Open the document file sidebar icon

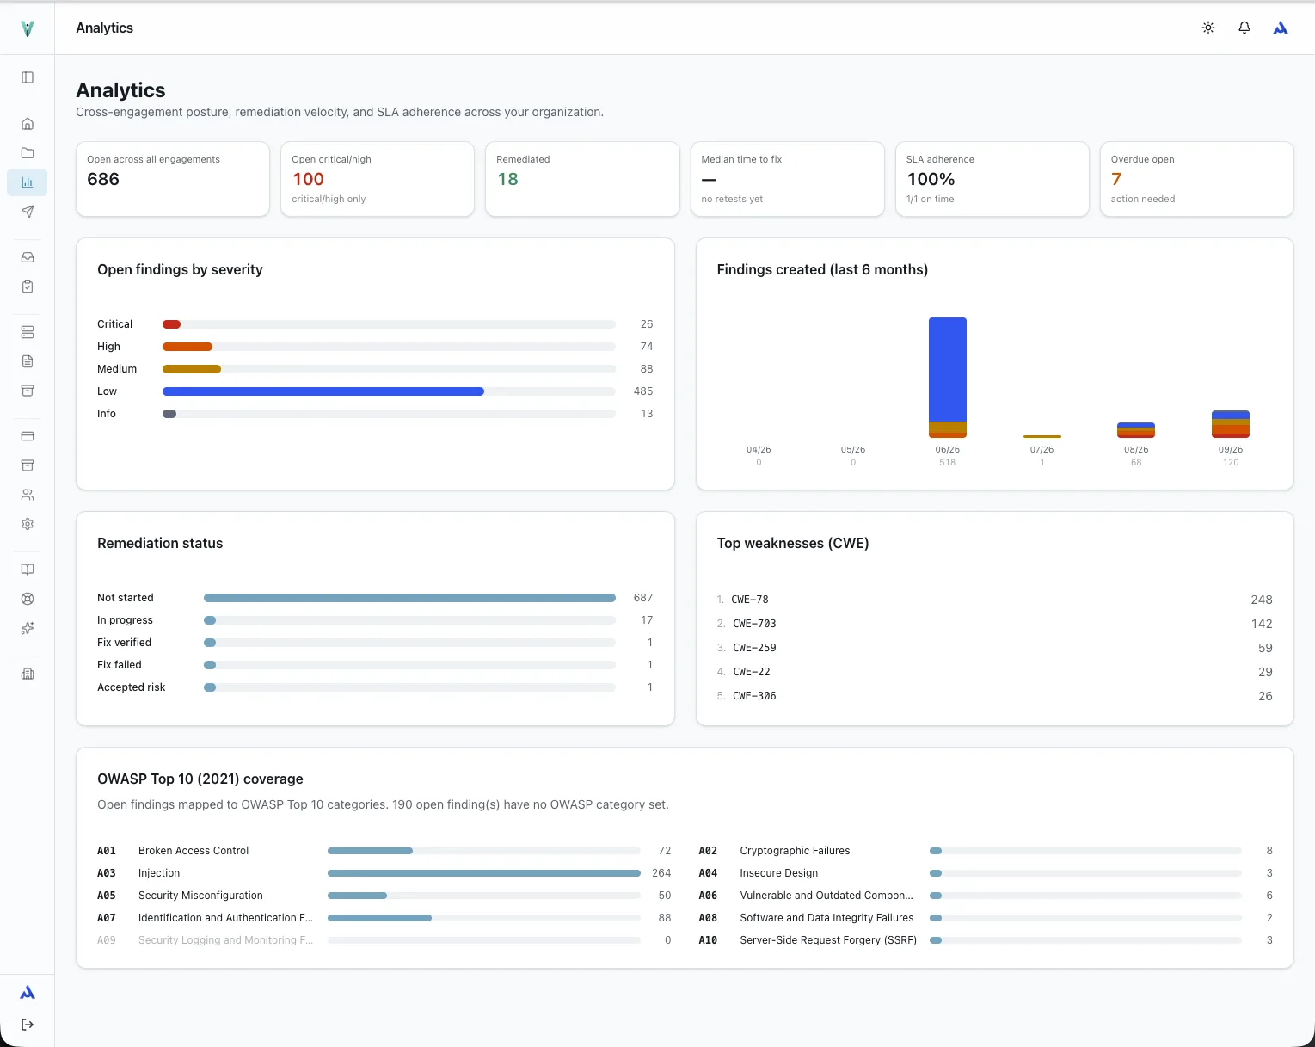click(28, 361)
